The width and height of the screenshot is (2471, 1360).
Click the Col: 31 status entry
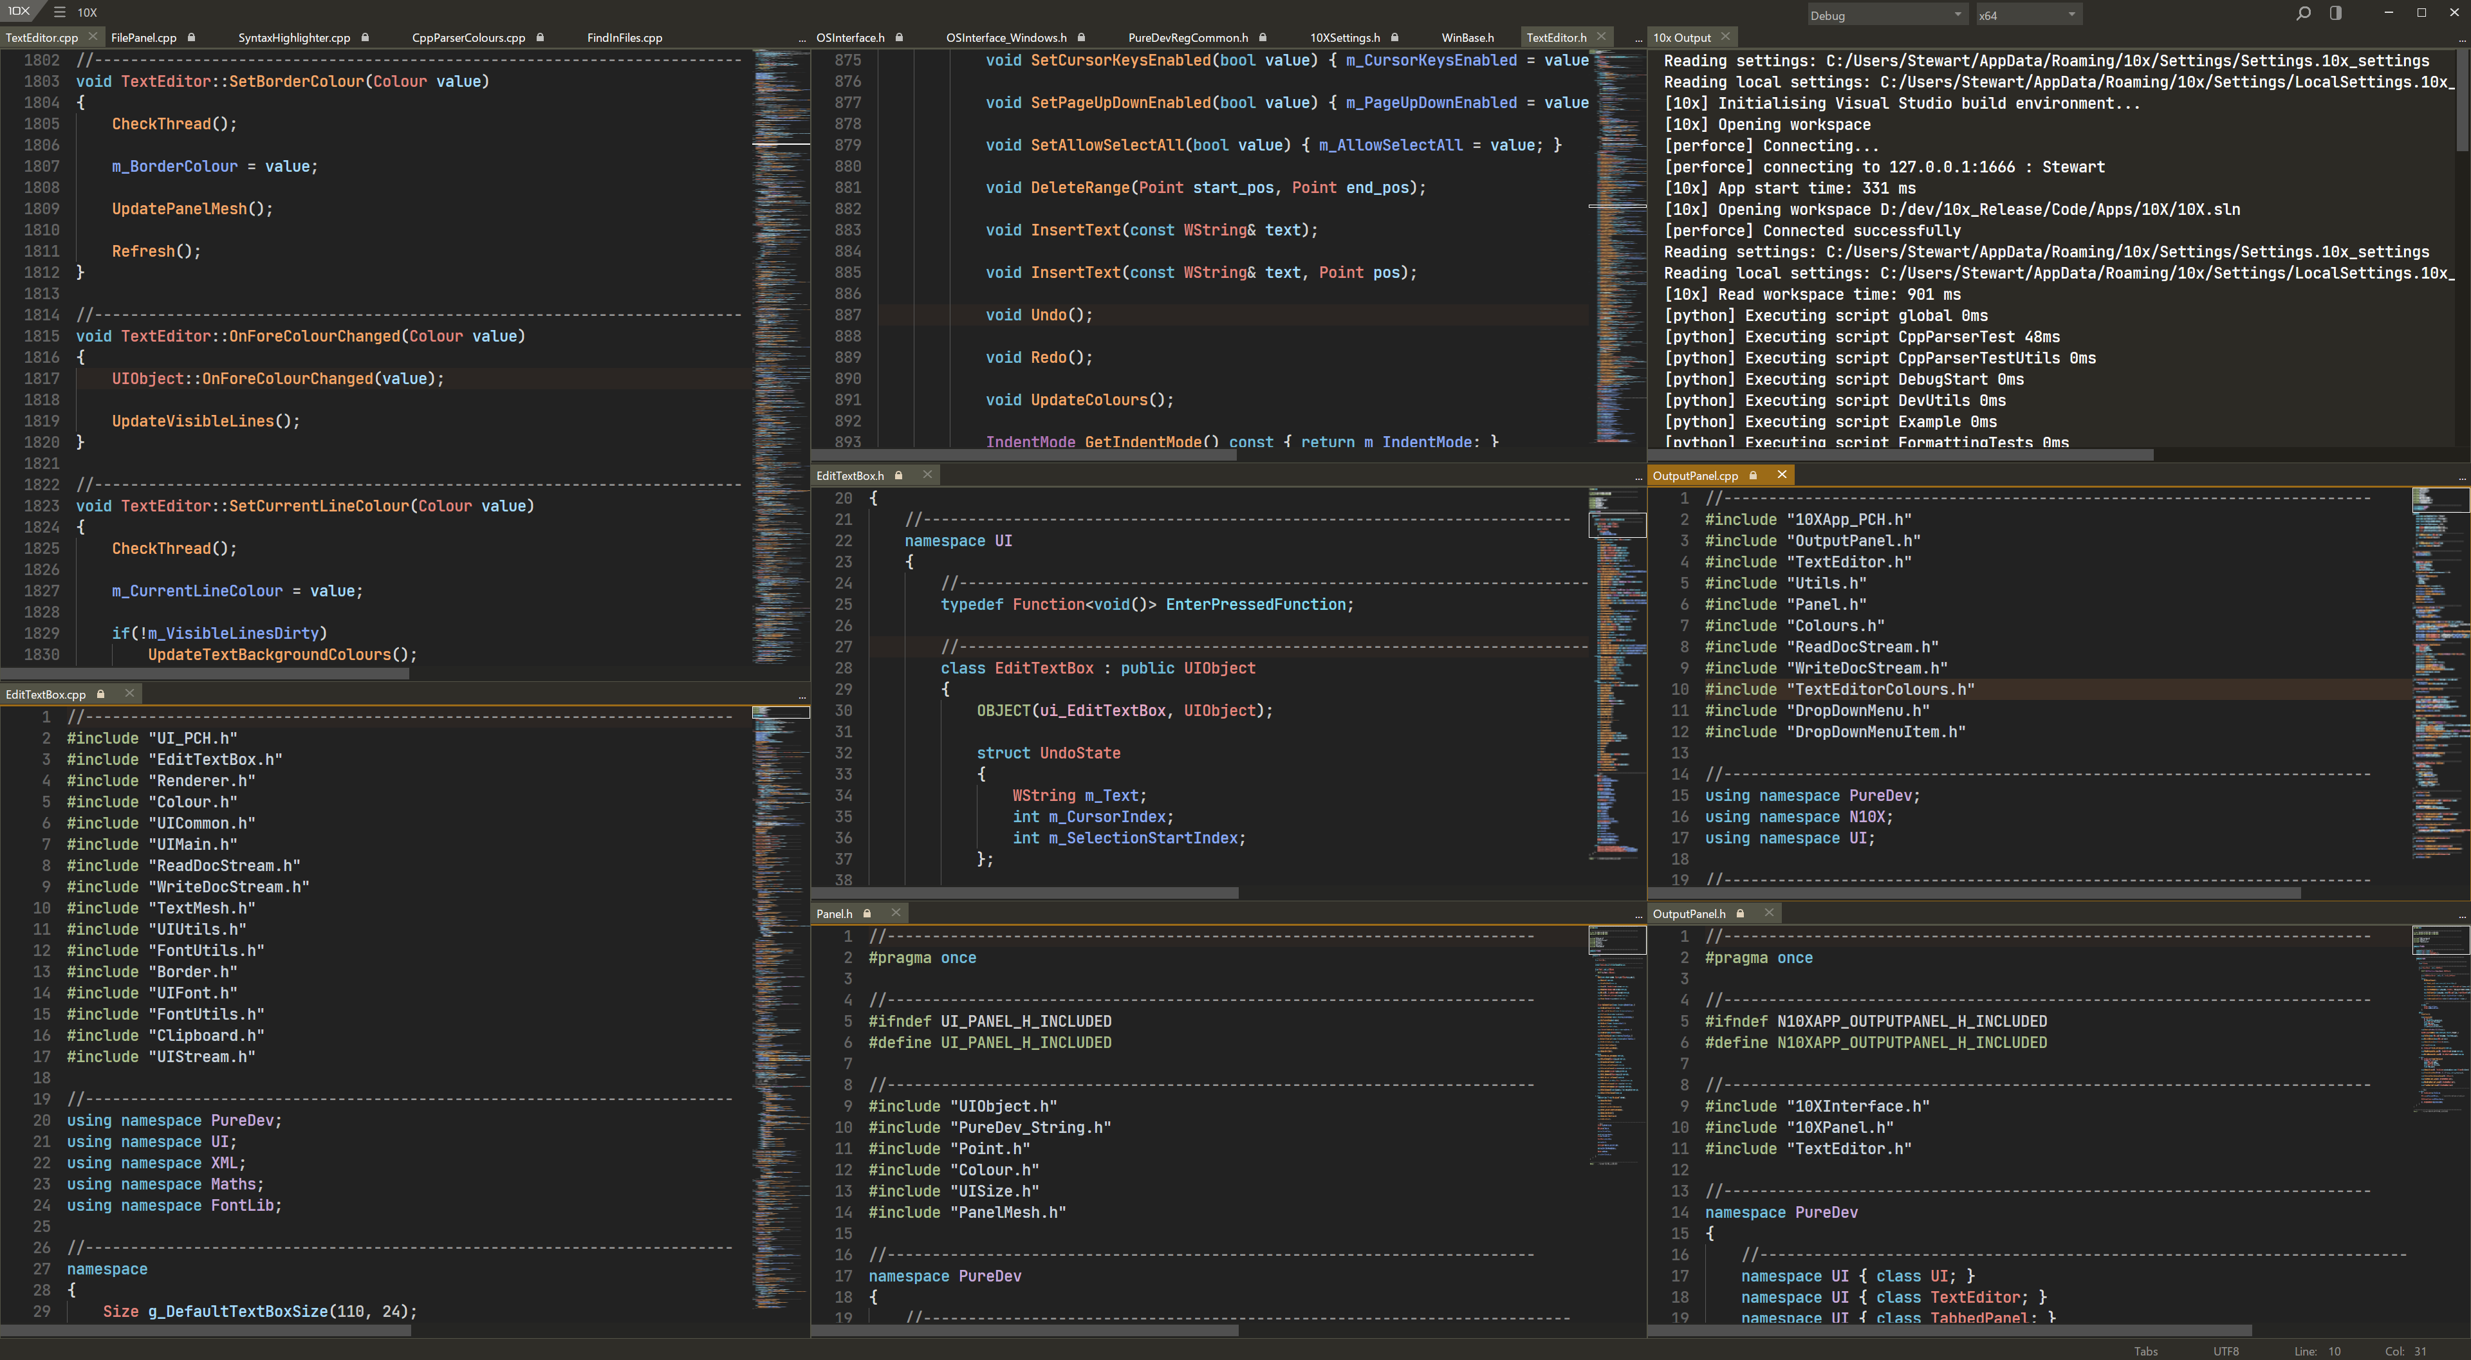[2406, 1350]
